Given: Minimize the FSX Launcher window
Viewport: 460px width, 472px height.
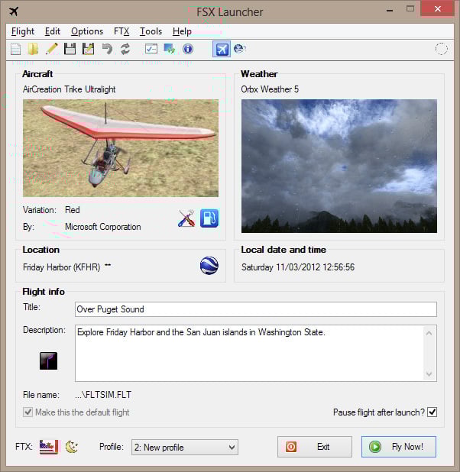Looking at the screenshot, I should click(x=390, y=11).
